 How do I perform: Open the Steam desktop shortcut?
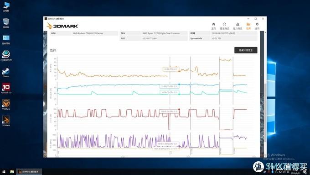pyautogui.click(x=6, y=72)
